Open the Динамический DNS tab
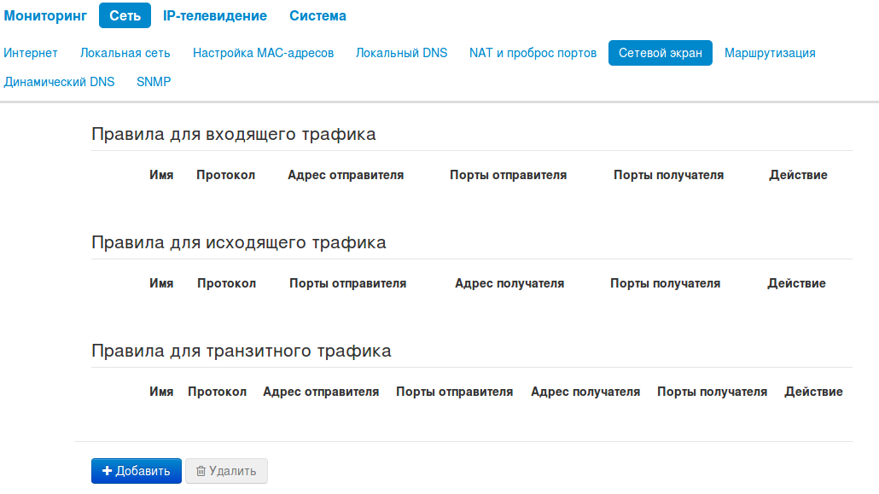This screenshot has width=879, height=494. click(x=59, y=82)
